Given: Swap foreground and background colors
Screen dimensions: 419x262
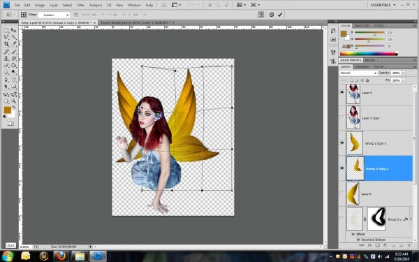Looking at the screenshot, I should pos(14,107).
